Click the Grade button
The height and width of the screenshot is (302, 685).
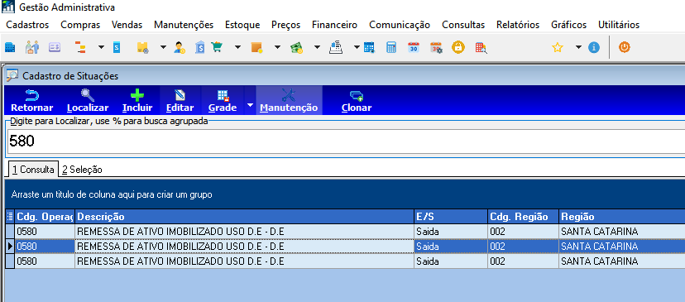click(x=223, y=100)
